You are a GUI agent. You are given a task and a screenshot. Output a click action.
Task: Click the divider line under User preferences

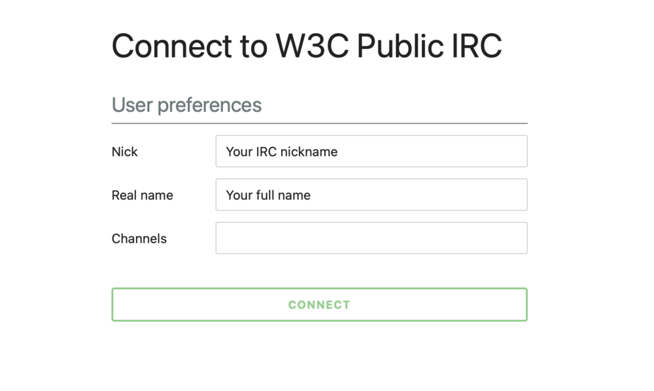point(319,123)
